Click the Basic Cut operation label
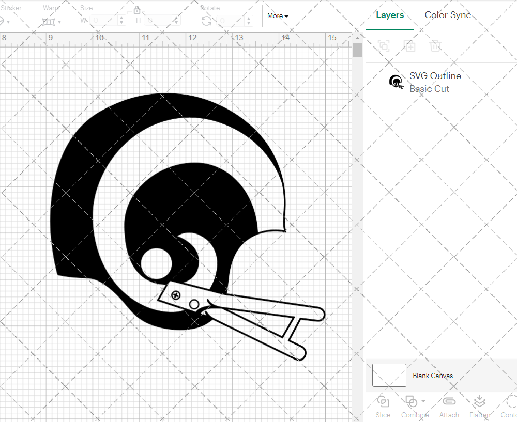517x422 pixels. (429, 89)
